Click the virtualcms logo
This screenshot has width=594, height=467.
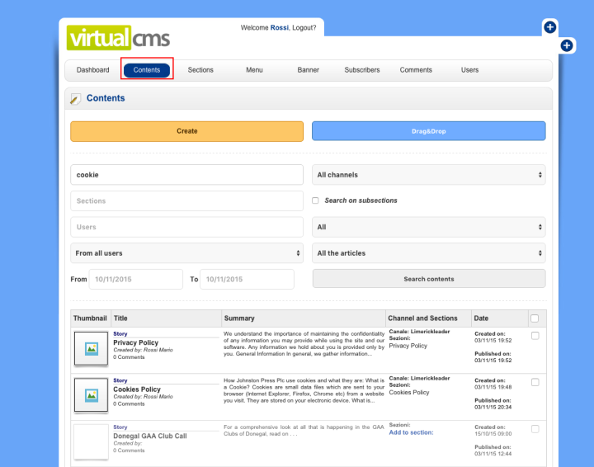[119, 38]
